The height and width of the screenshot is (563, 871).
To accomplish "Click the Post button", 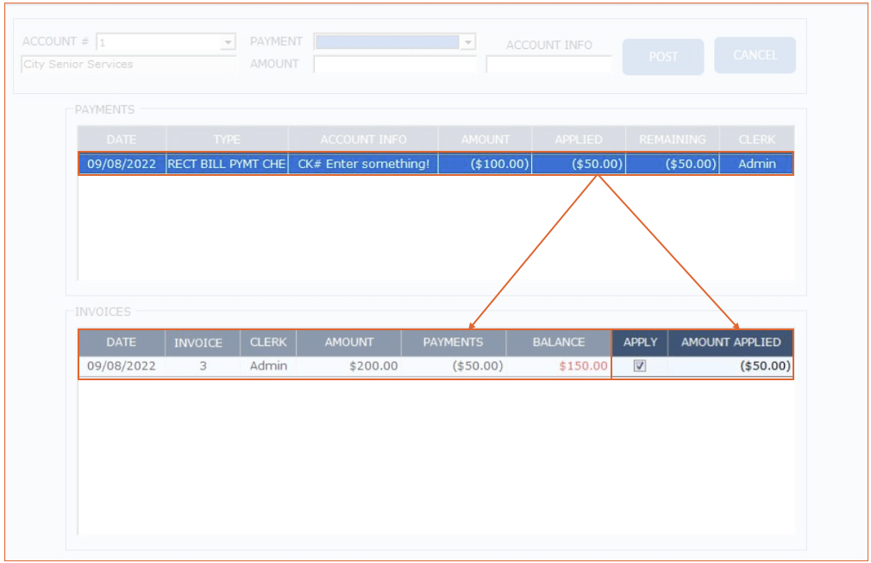I will (662, 57).
